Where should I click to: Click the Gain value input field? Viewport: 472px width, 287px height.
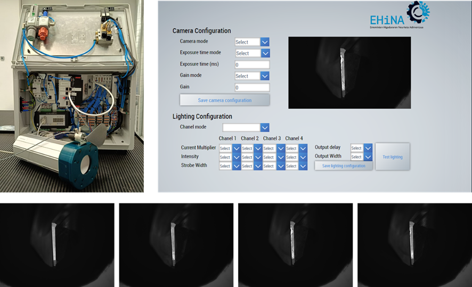[252, 87]
